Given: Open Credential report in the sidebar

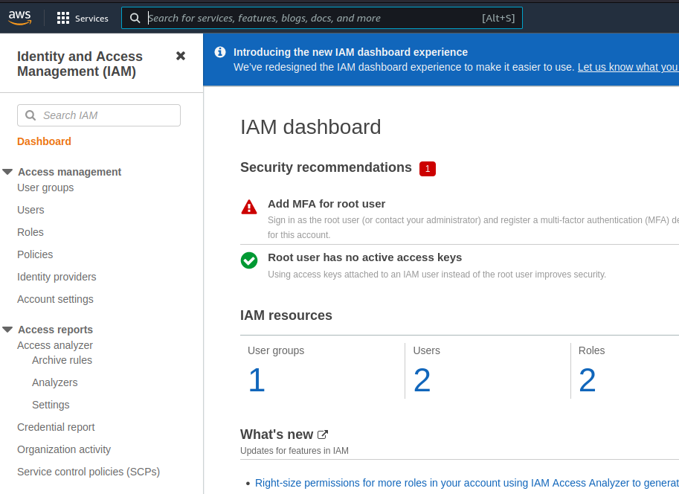Looking at the screenshot, I should [56, 427].
